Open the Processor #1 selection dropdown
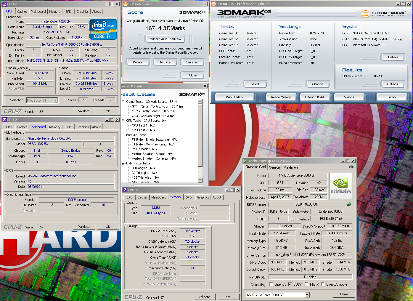 [x=55, y=100]
